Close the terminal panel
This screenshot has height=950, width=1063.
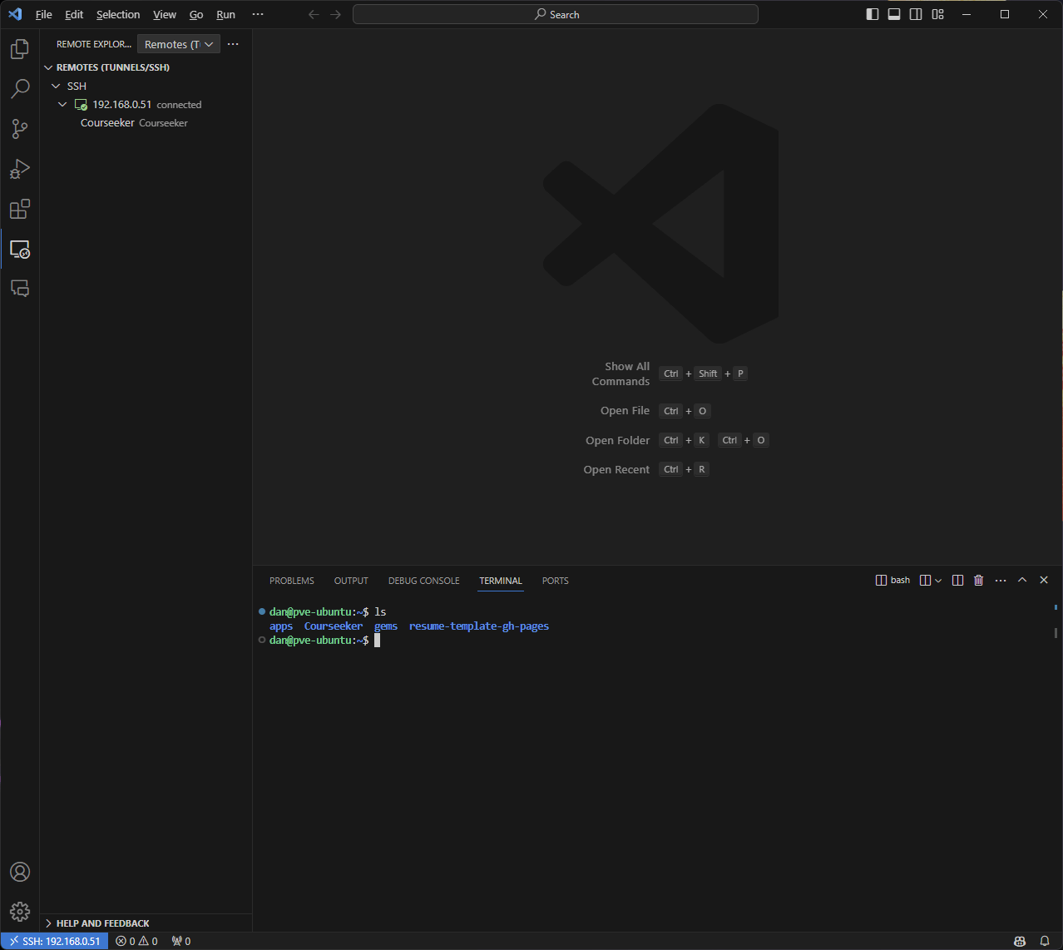(1044, 580)
